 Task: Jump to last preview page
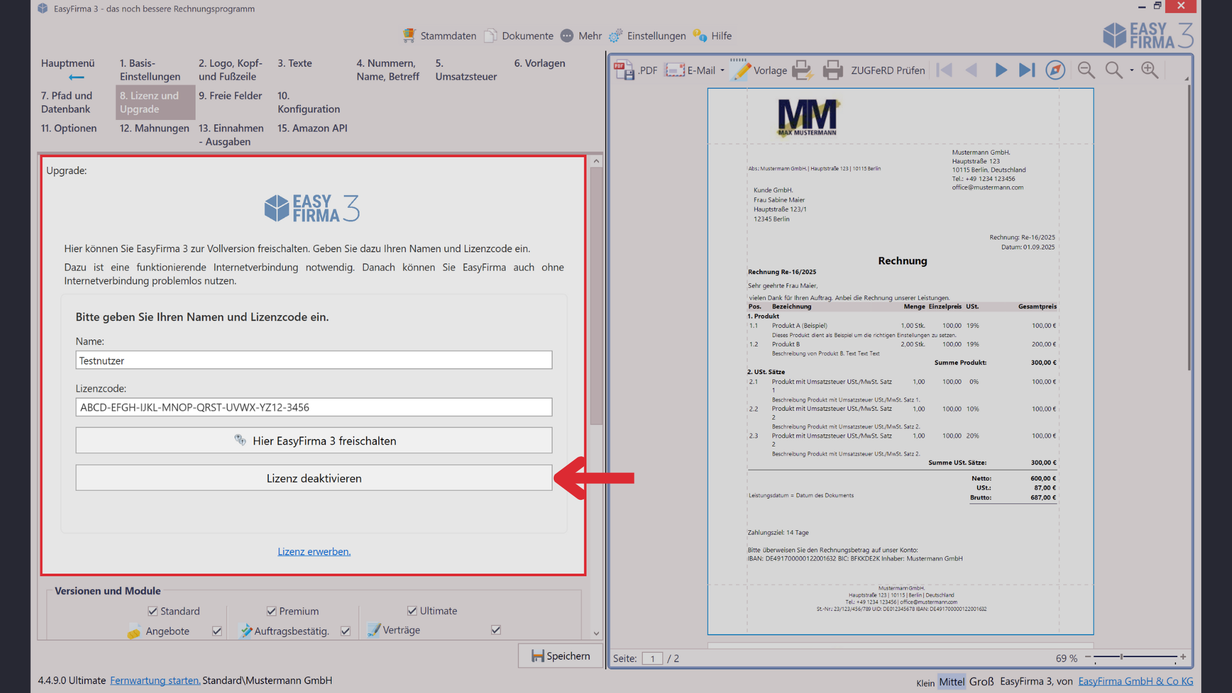pos(1027,70)
